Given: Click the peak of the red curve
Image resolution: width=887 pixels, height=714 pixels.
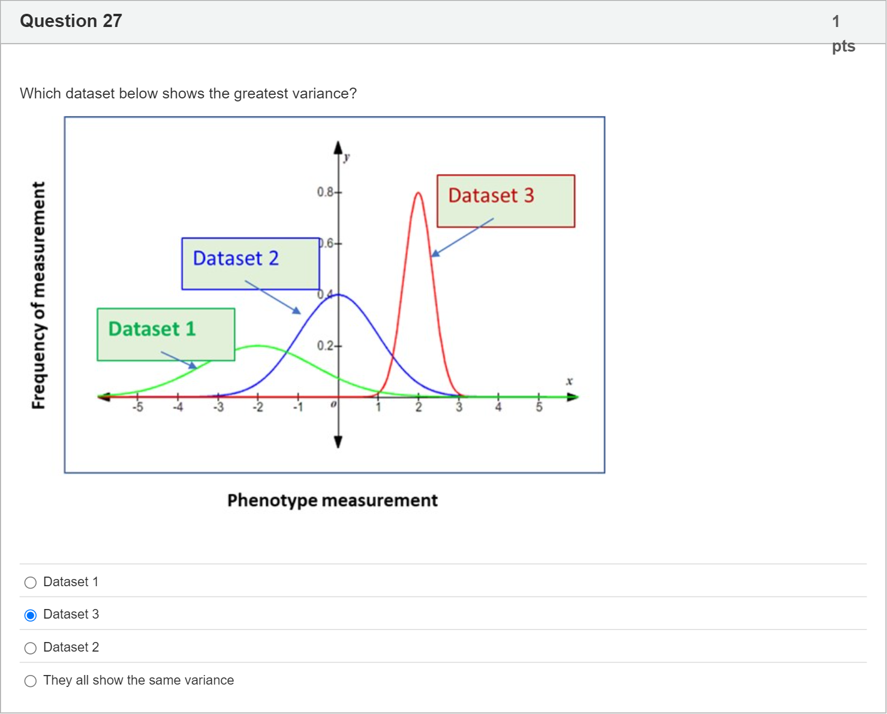Looking at the screenshot, I should point(418,193).
